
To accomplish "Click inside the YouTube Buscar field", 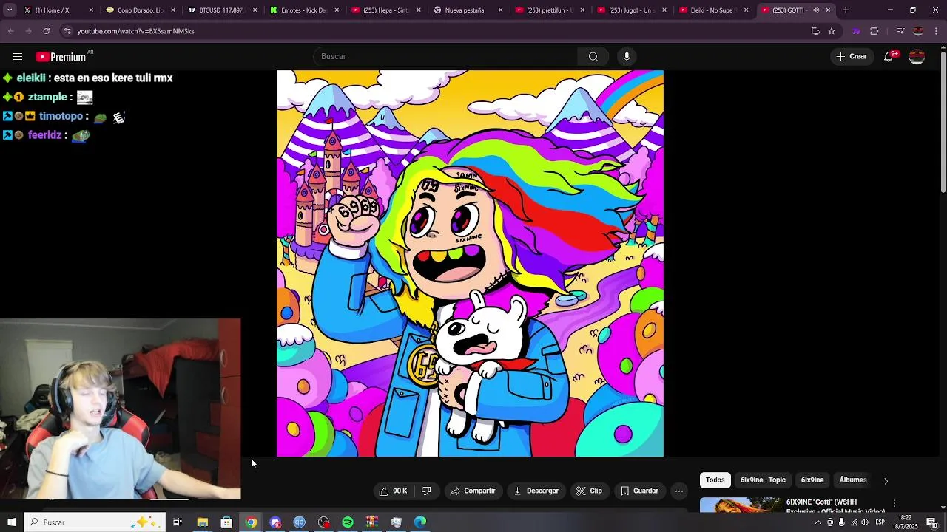I will point(446,57).
